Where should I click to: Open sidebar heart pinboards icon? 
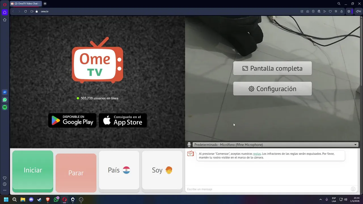coord(5,178)
